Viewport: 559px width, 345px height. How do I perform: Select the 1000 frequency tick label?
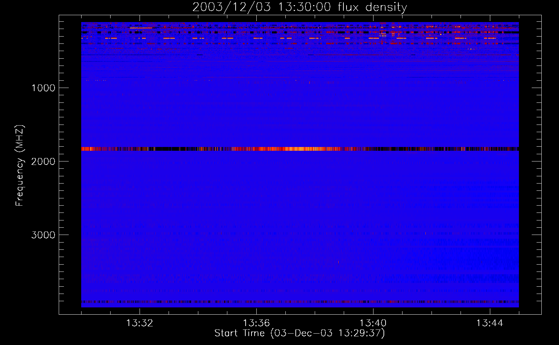pyautogui.click(x=43, y=88)
